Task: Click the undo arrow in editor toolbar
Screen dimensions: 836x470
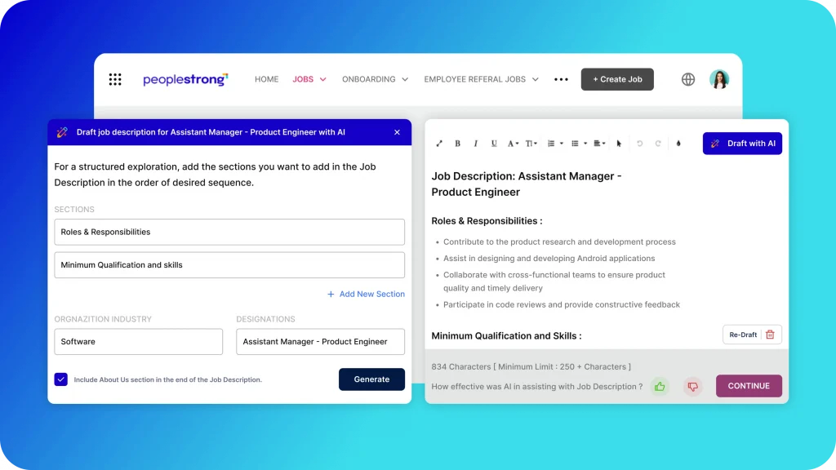Action: 639,144
